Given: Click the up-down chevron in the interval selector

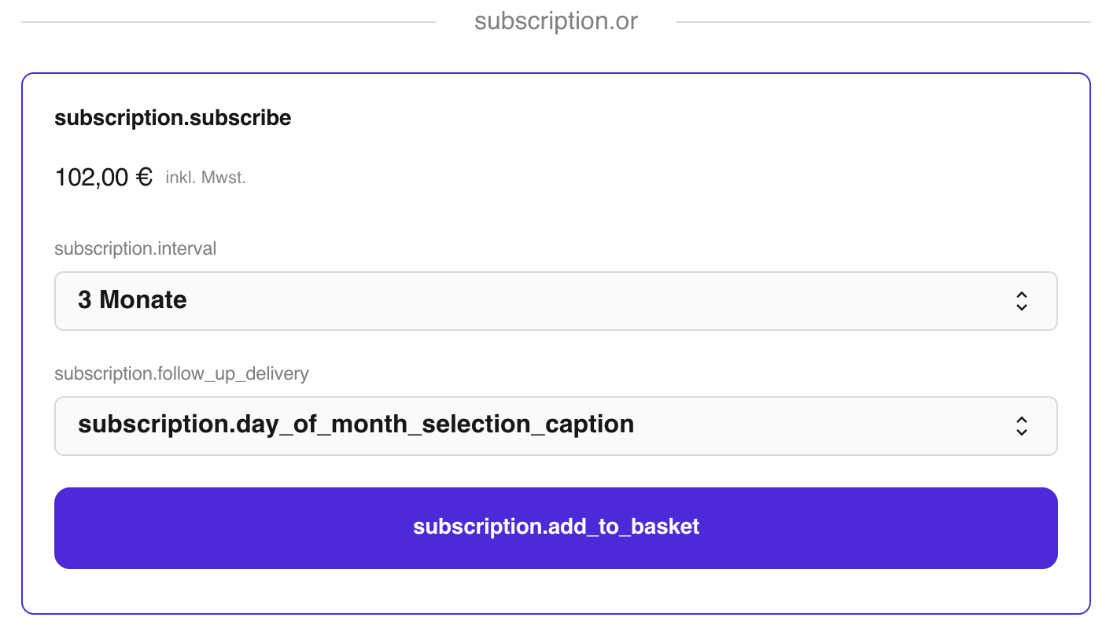Looking at the screenshot, I should (1021, 301).
